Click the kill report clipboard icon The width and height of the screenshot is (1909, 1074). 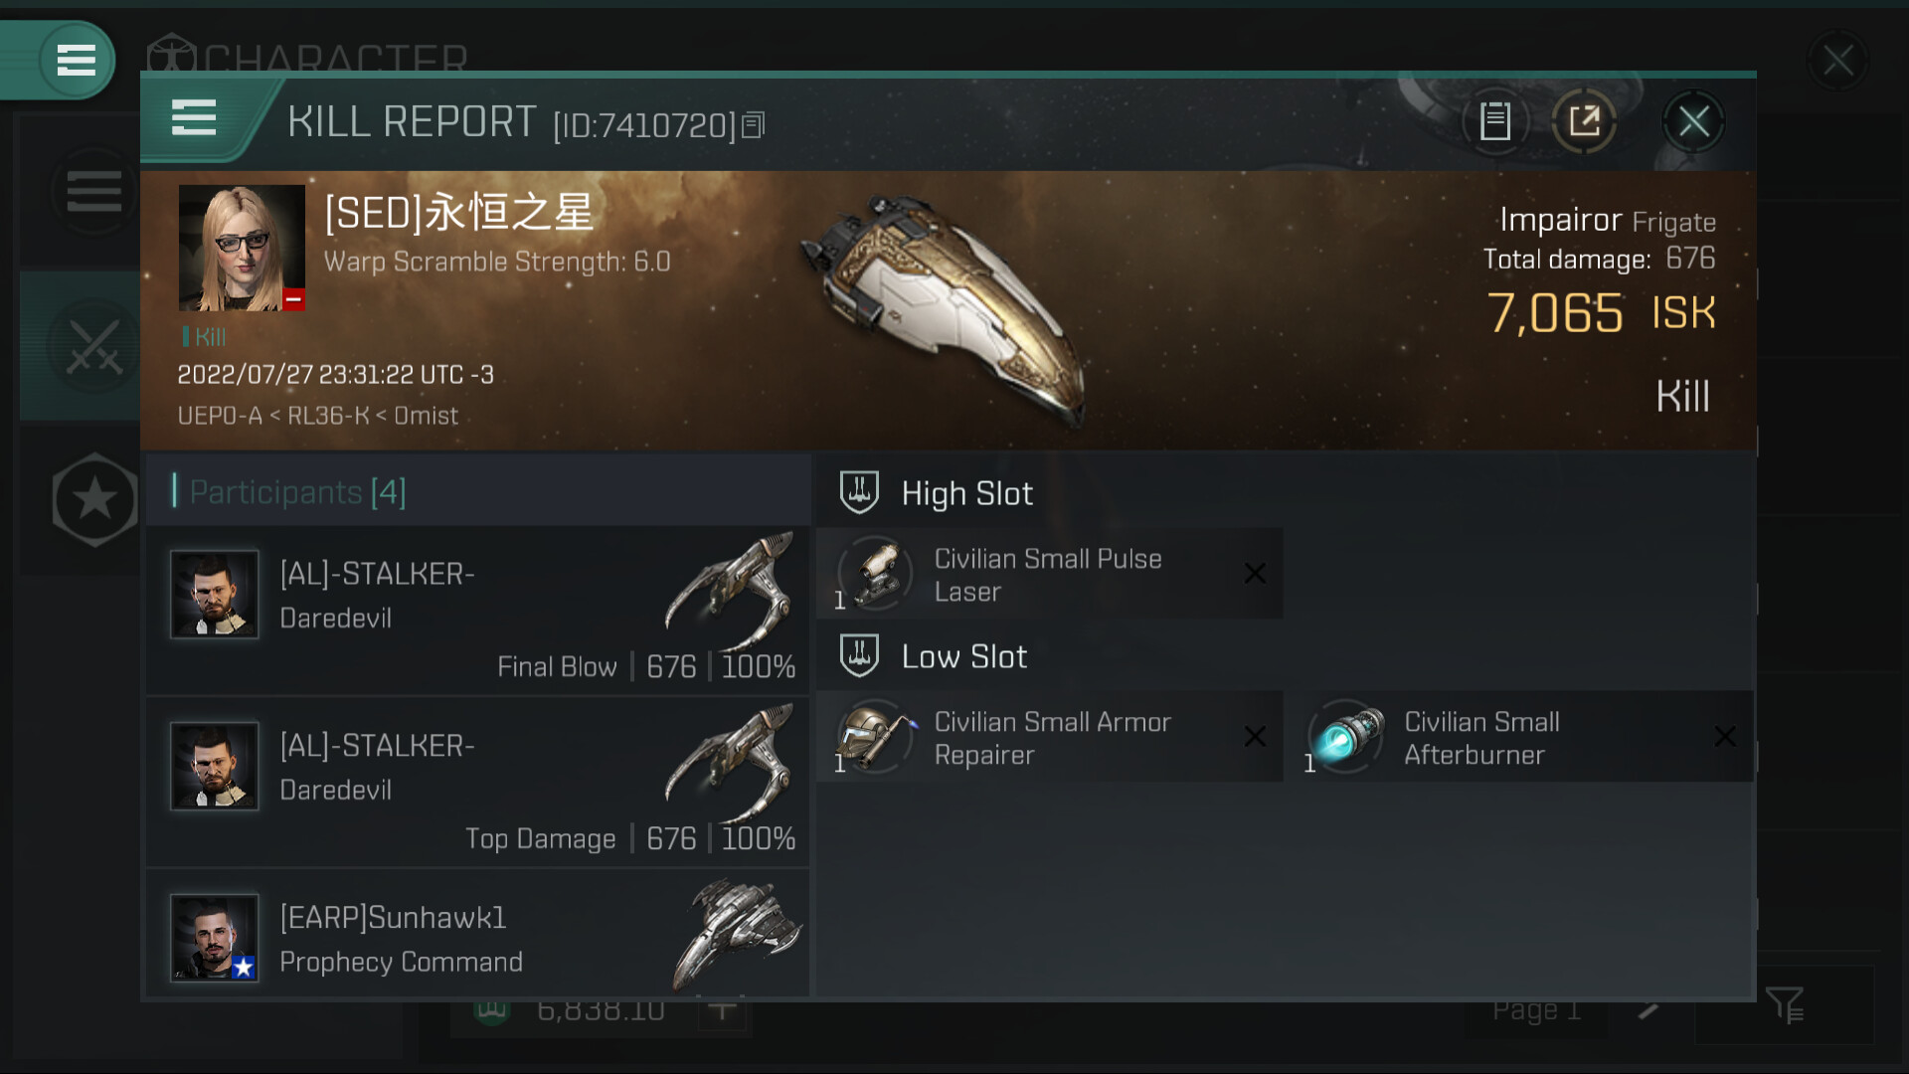point(1494,121)
